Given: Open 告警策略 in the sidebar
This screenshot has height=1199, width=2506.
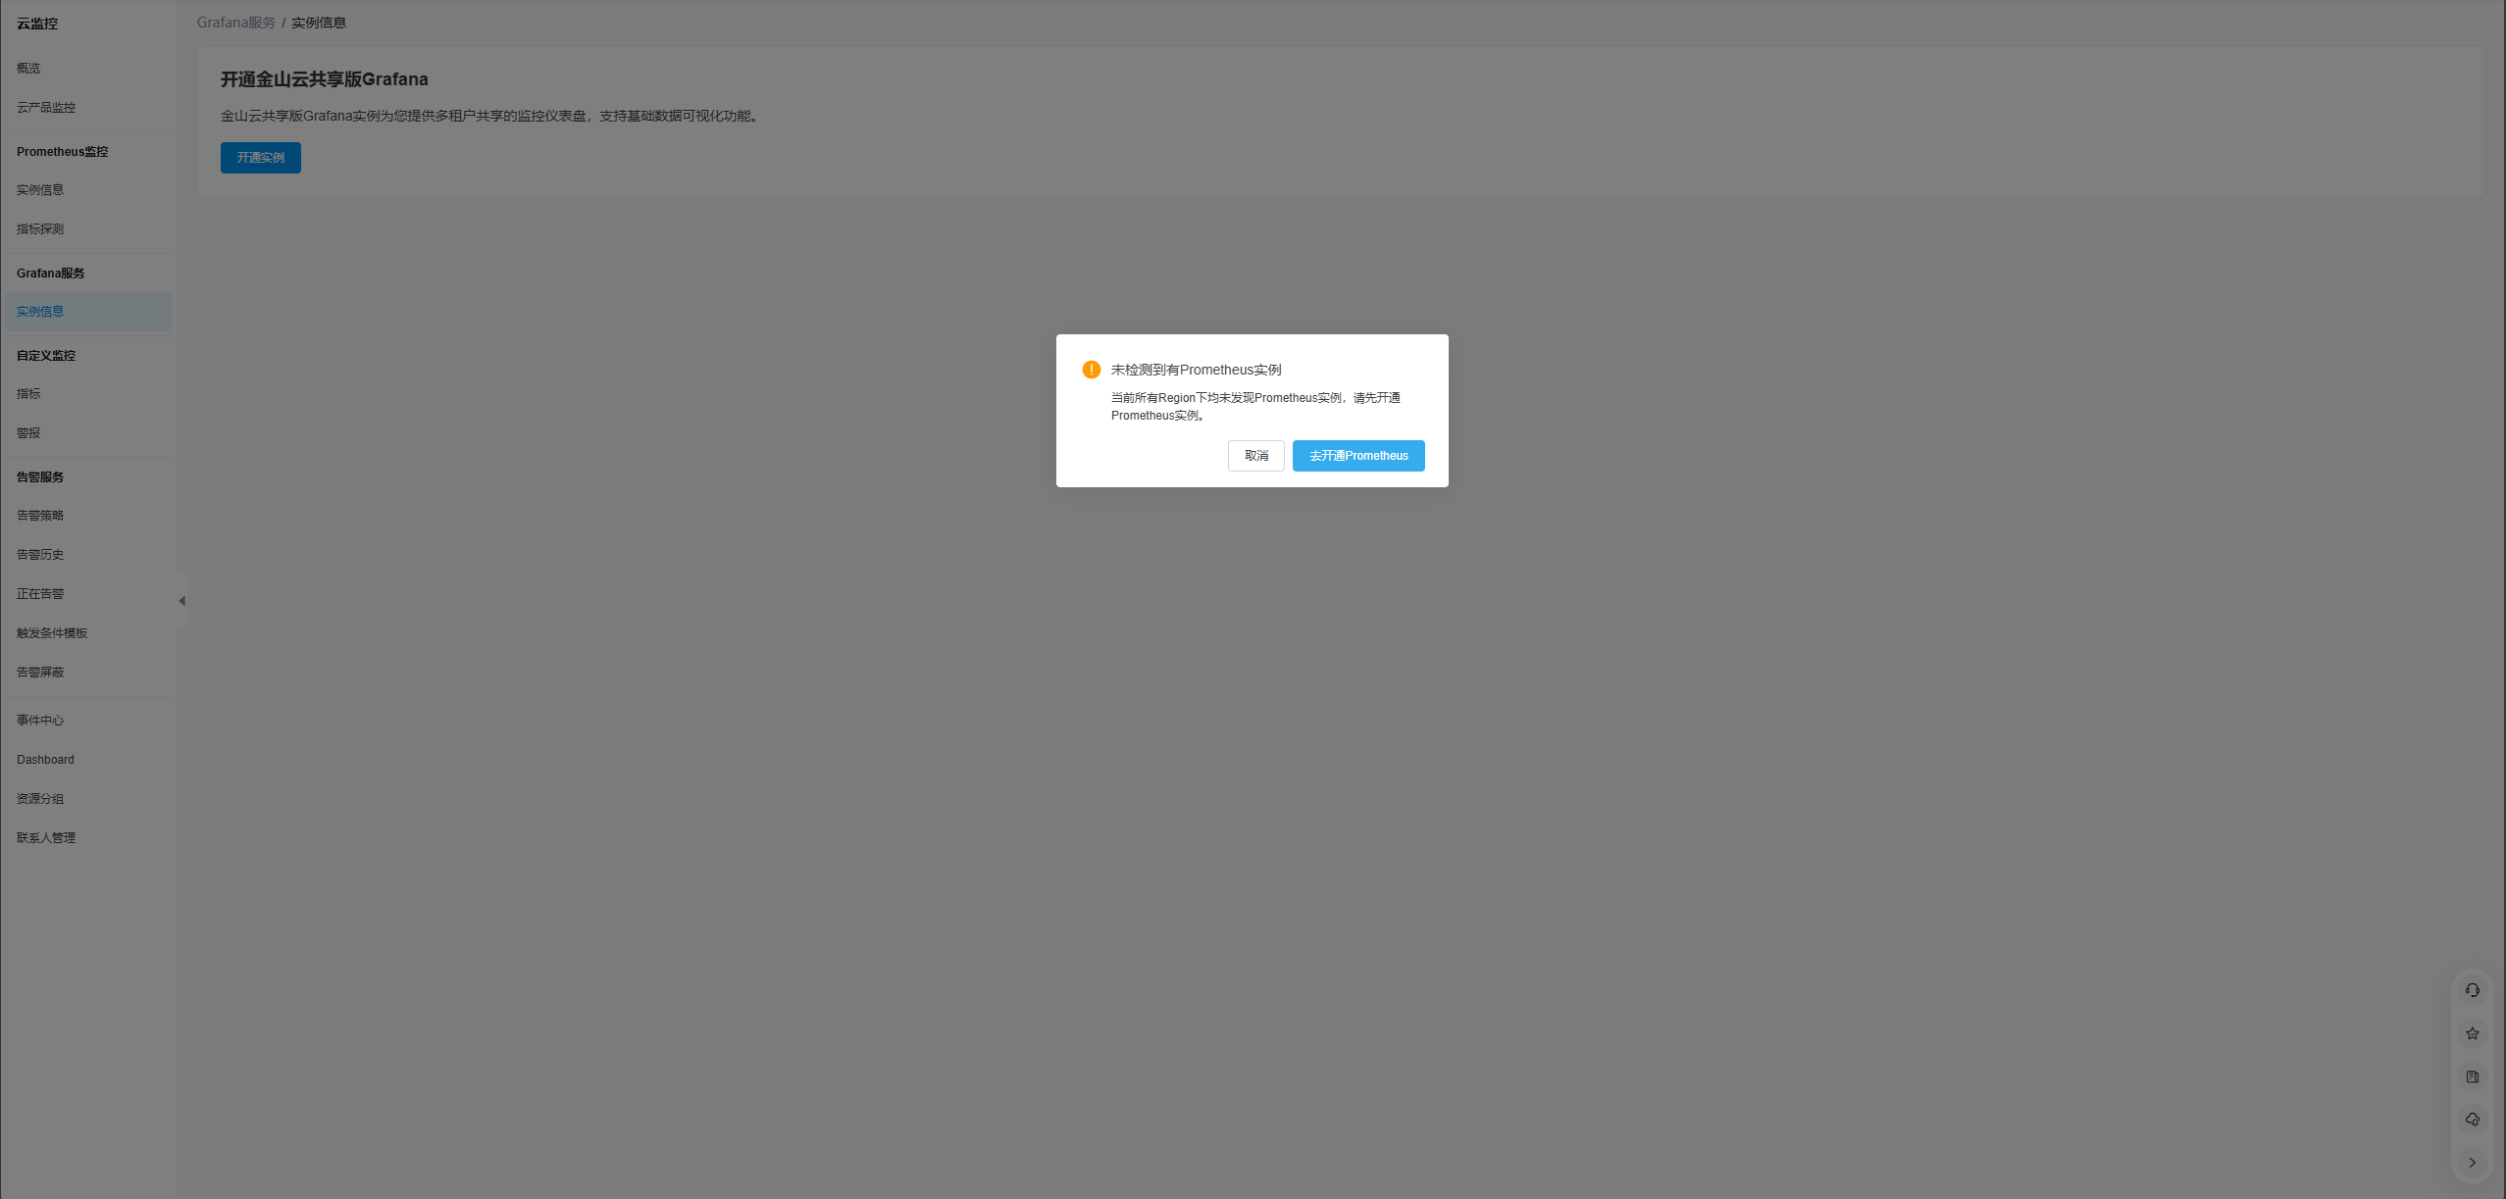Looking at the screenshot, I should coord(40,516).
